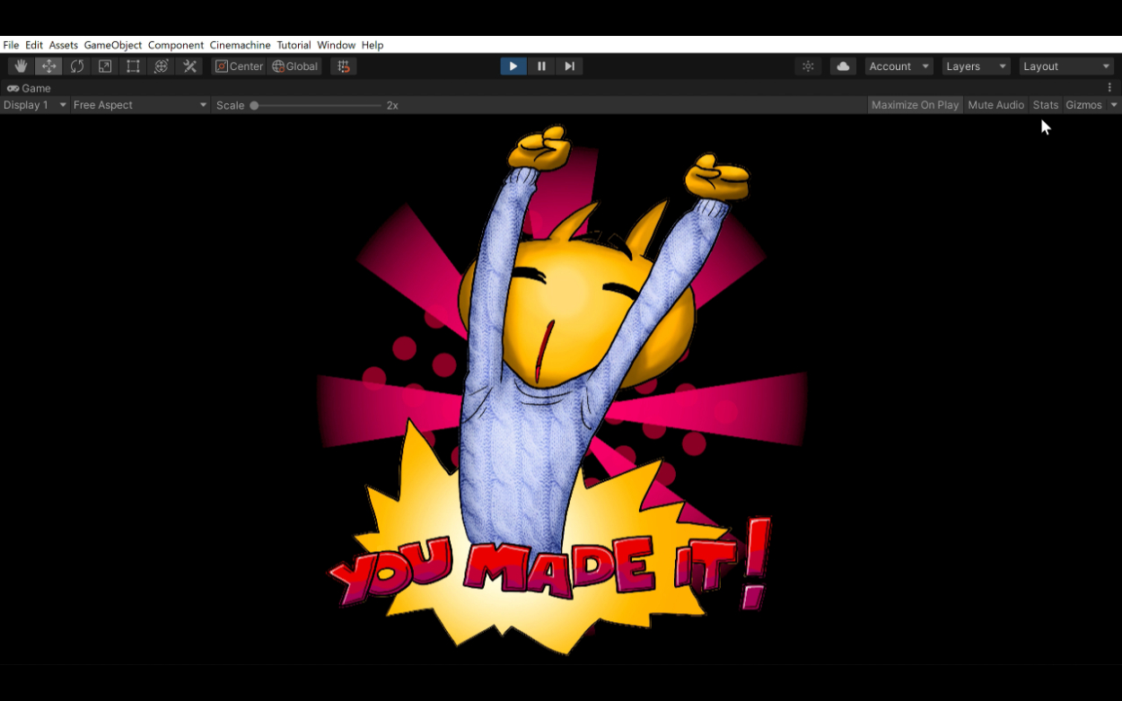
Task: Open the GameObject menu
Action: tap(113, 45)
